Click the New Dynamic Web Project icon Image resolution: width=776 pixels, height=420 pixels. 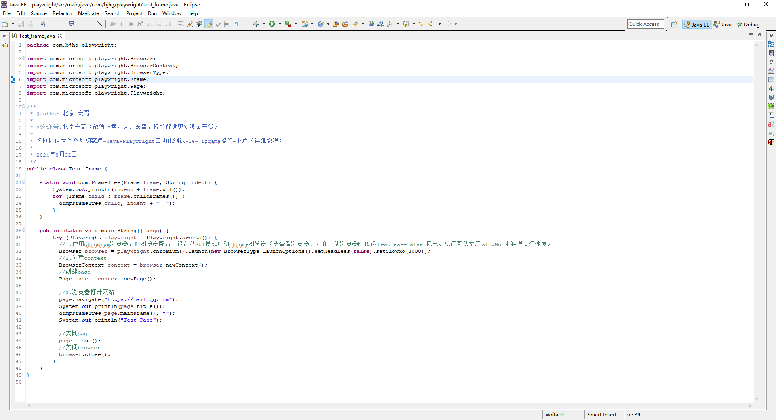point(305,24)
